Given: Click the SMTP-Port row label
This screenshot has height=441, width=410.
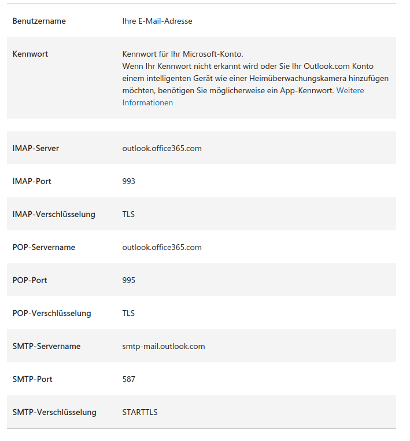Looking at the screenshot, I should pos(32,379).
